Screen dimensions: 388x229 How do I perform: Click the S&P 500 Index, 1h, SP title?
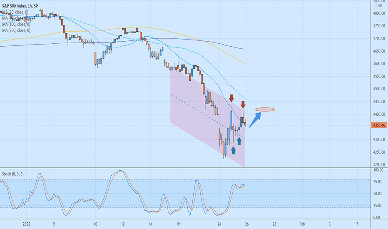(x=20, y=6)
